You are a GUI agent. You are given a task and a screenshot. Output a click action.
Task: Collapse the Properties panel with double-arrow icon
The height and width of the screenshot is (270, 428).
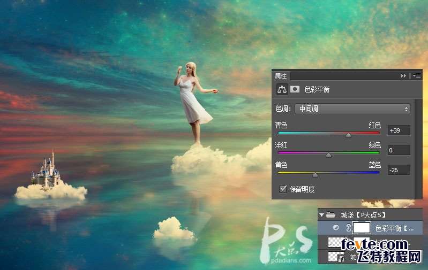[403, 76]
